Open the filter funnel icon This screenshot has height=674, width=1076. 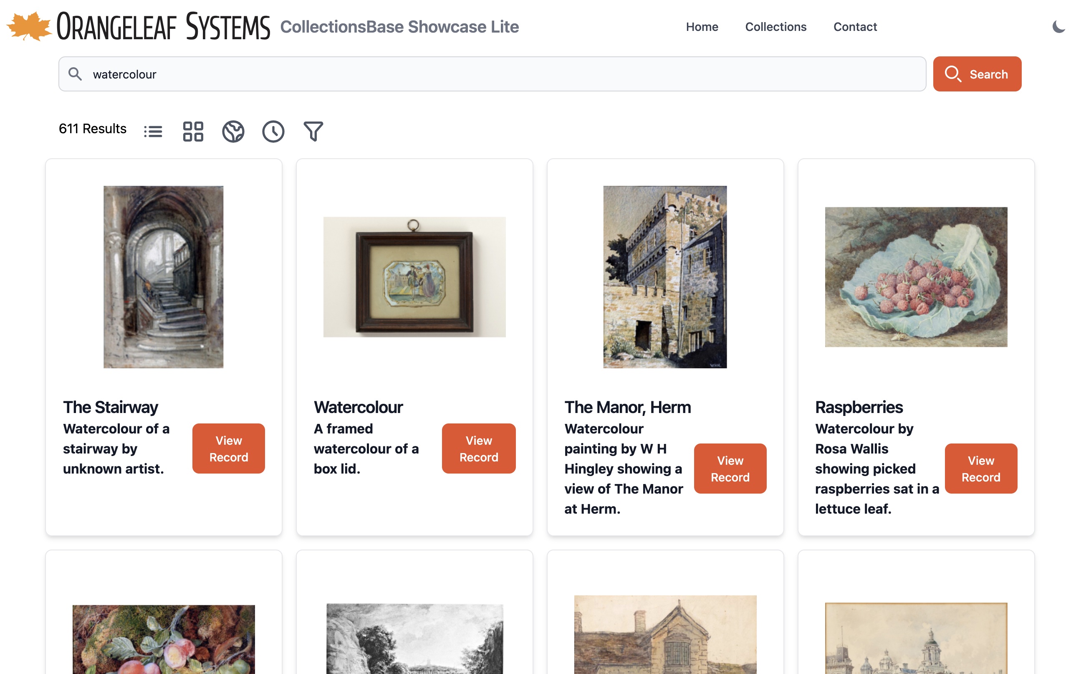click(x=313, y=132)
